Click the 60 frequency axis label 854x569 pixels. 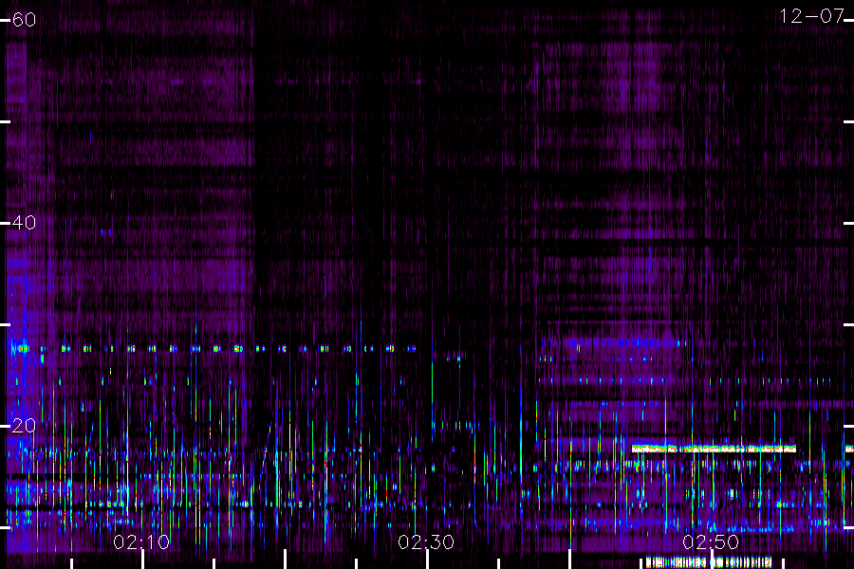point(24,20)
